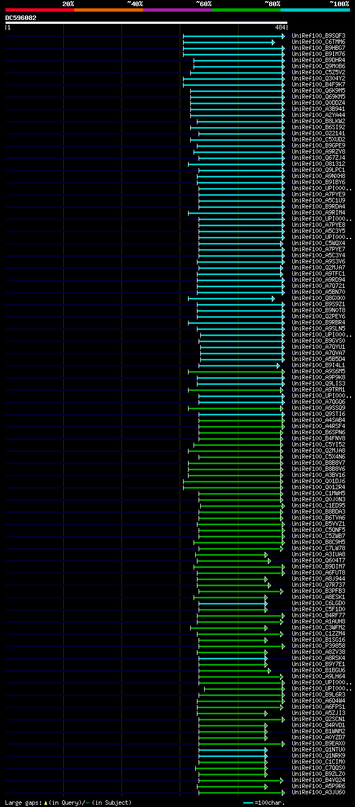Viewport: 355px width, 807px height.
Task: Select hit UniRef100_P39858
Action: [318, 646]
